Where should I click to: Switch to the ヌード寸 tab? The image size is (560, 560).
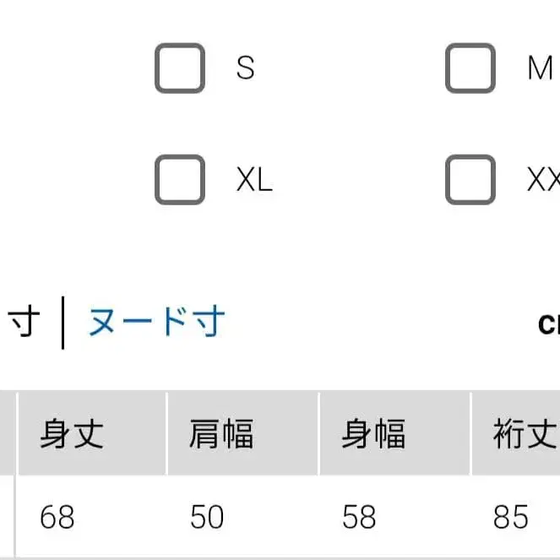[x=157, y=322]
